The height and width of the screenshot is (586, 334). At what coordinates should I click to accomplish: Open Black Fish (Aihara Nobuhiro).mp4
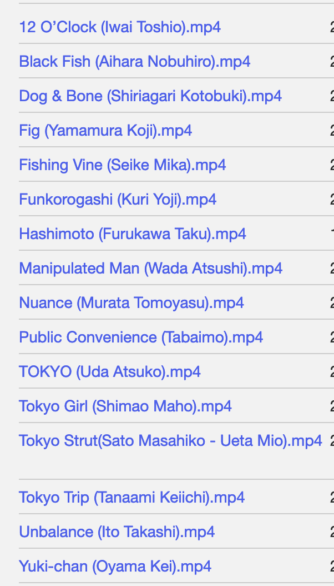click(135, 62)
